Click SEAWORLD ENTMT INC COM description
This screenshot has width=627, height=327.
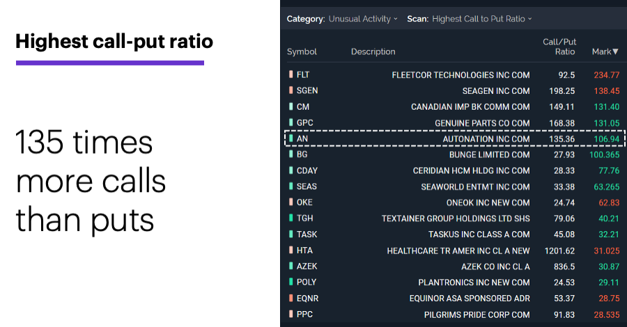(475, 187)
